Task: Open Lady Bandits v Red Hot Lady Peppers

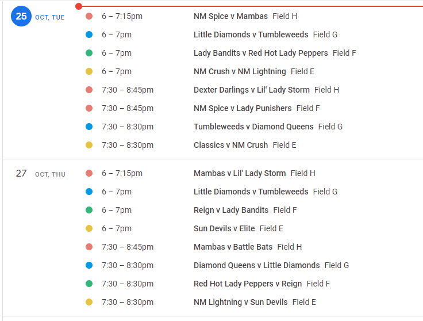Action: pos(260,53)
